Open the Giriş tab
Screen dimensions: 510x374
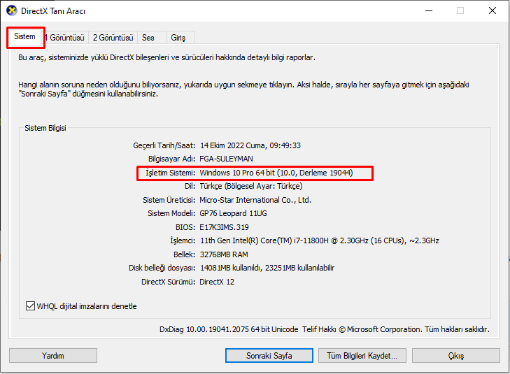(180, 38)
